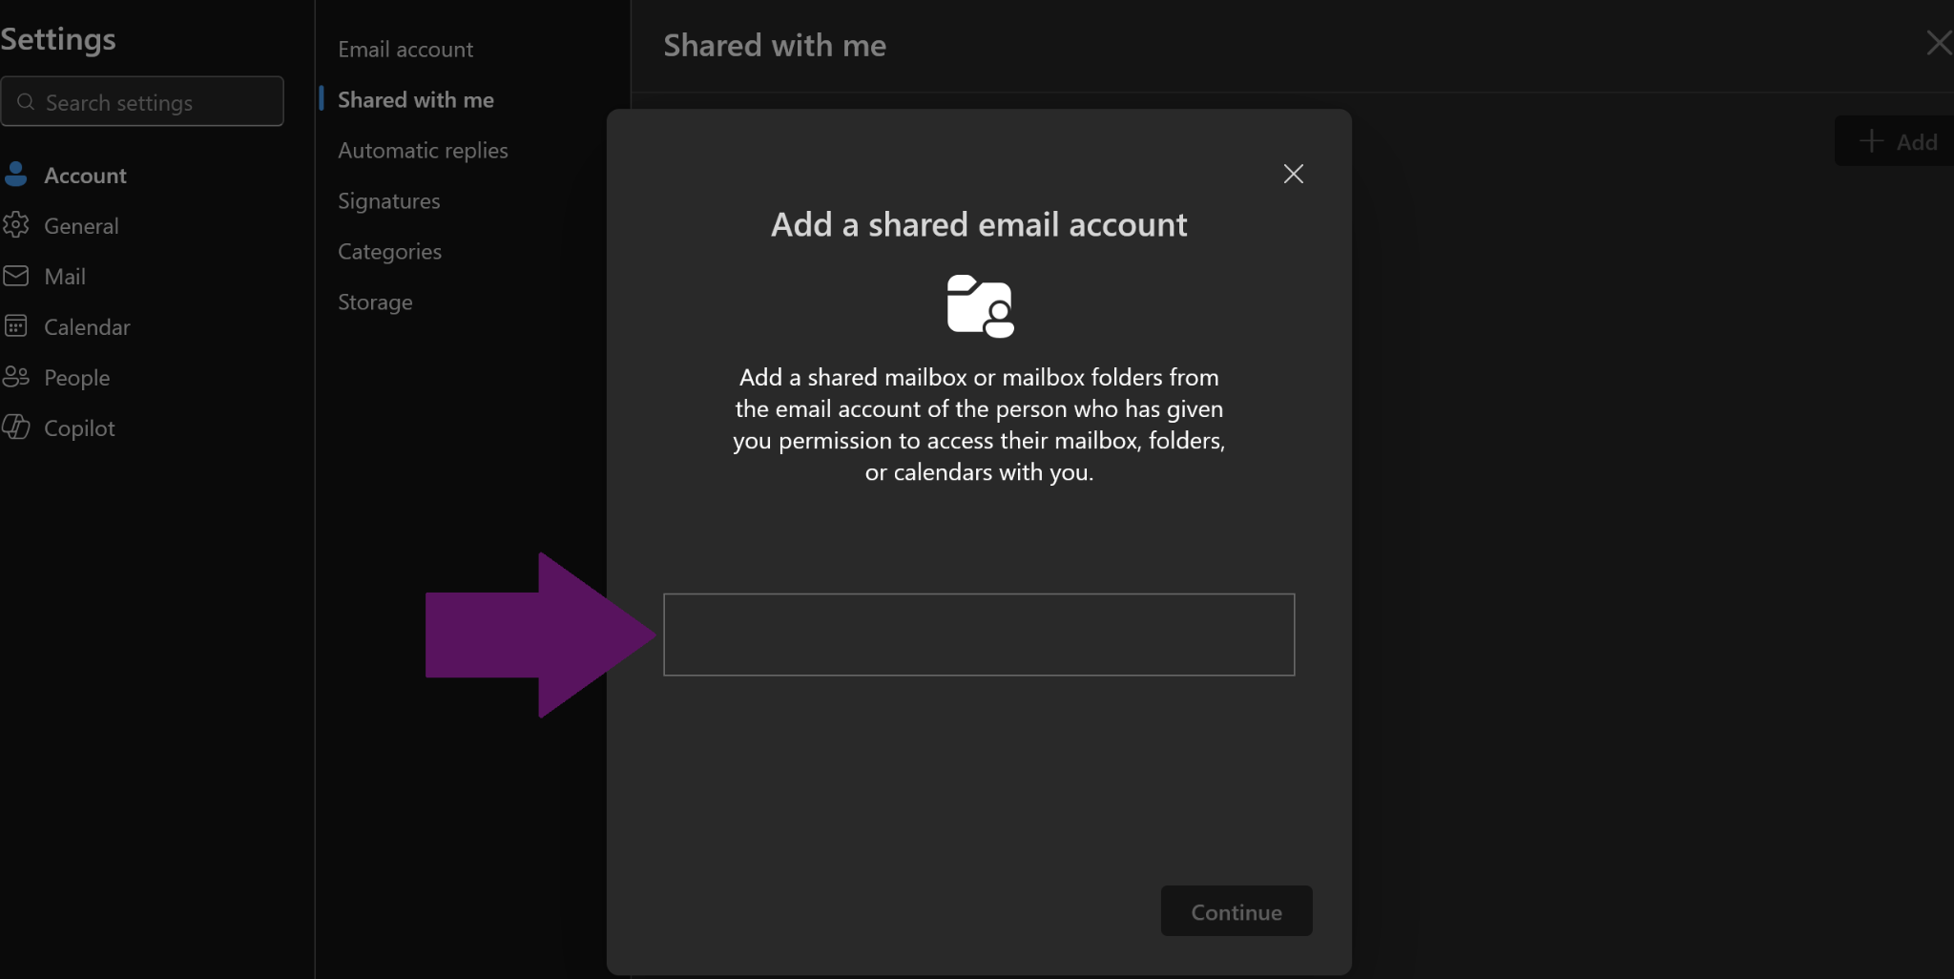Open the Storage section
1954x979 pixels.
coord(375,302)
